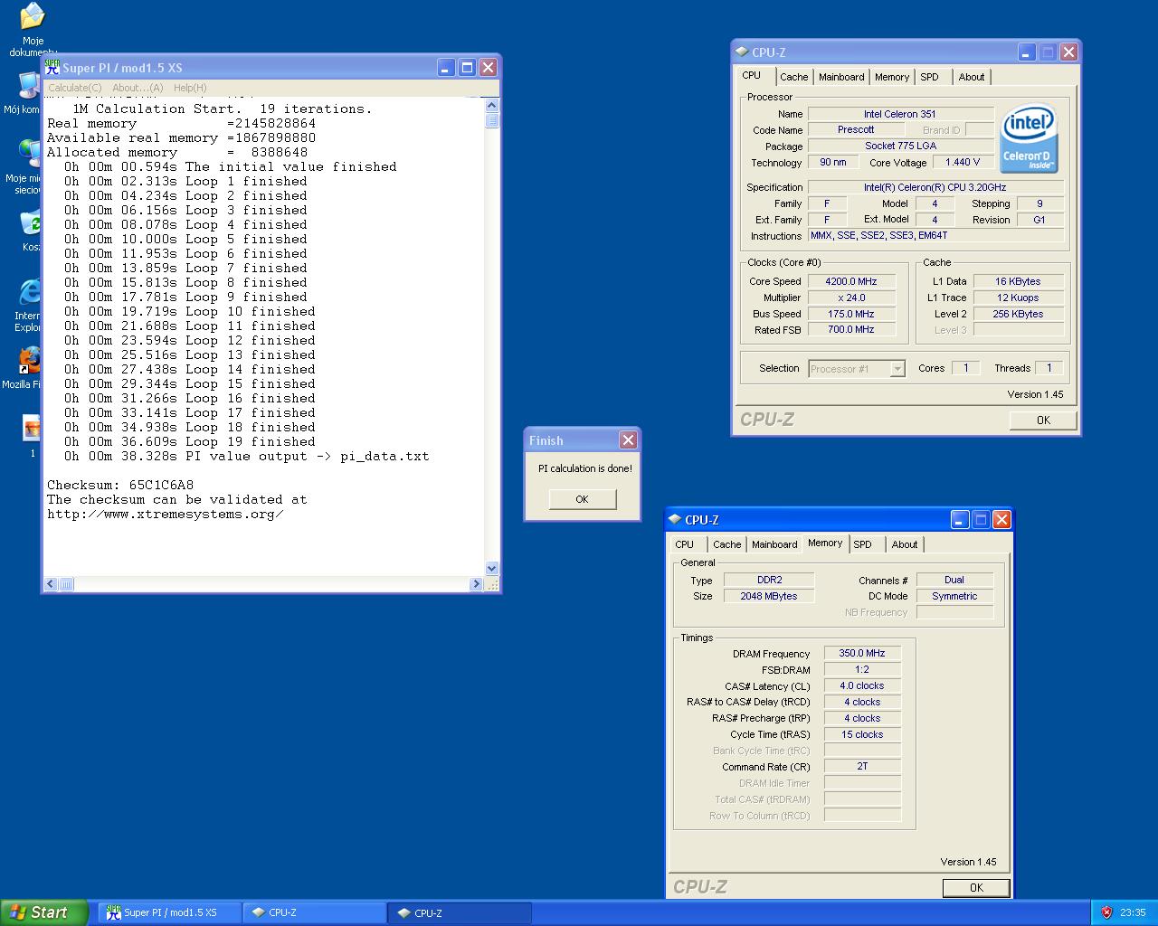Click Super PI horizontal scroll left arrow
Viewport: 1158px width, 926px height.
pyautogui.click(x=51, y=584)
